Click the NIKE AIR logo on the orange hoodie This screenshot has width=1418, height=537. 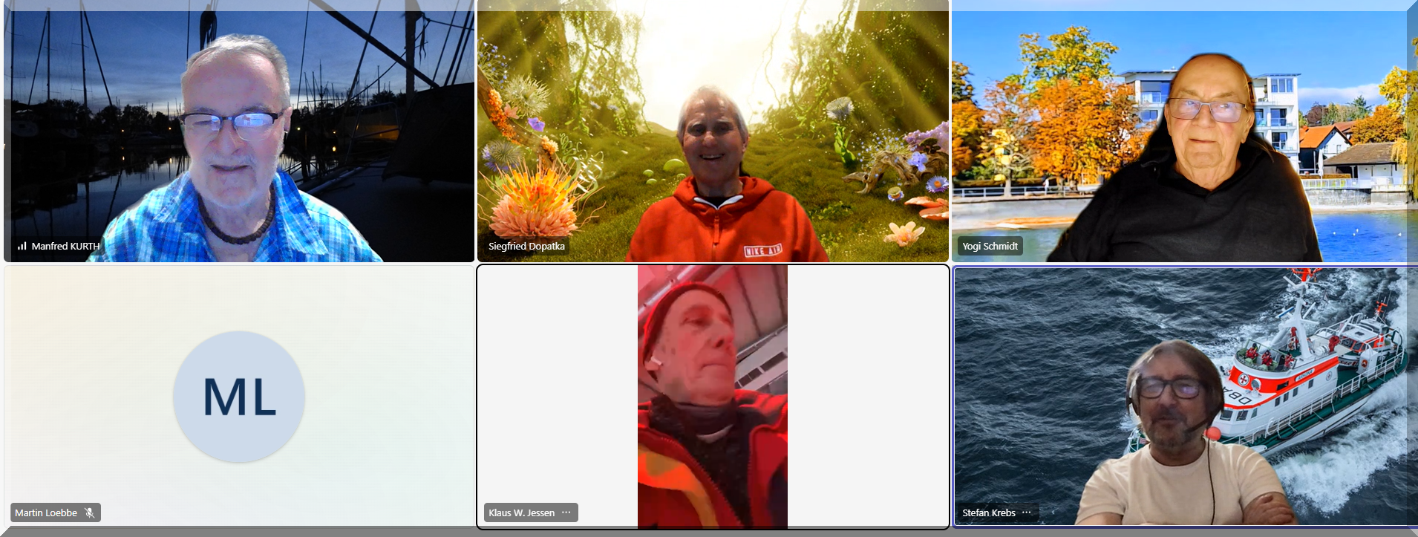pos(763,251)
